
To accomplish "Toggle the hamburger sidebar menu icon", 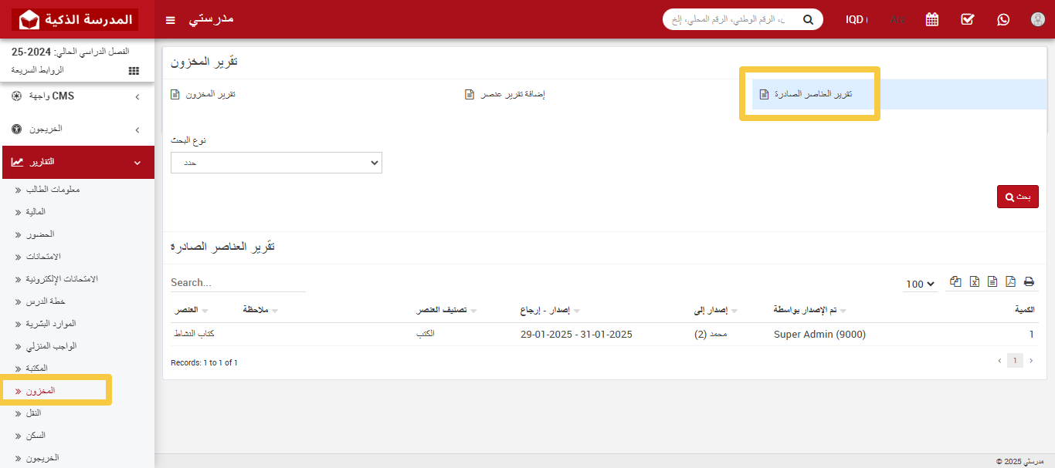I will click(171, 19).
